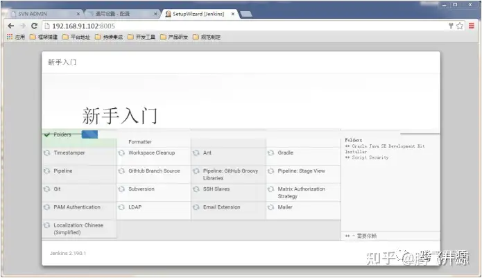This screenshot has width=482, height=278.
Task: Click the Subversion plugin name
Action: 141,189
